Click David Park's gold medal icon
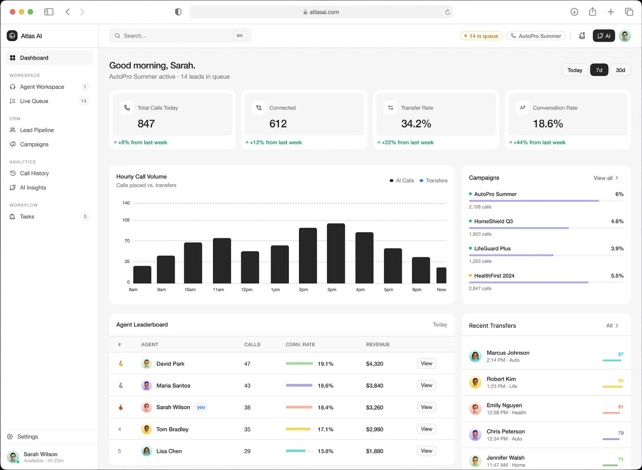The height and width of the screenshot is (470, 642). (x=121, y=364)
